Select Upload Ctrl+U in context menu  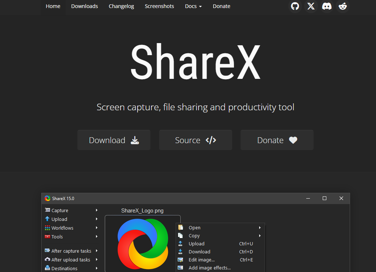coord(220,244)
